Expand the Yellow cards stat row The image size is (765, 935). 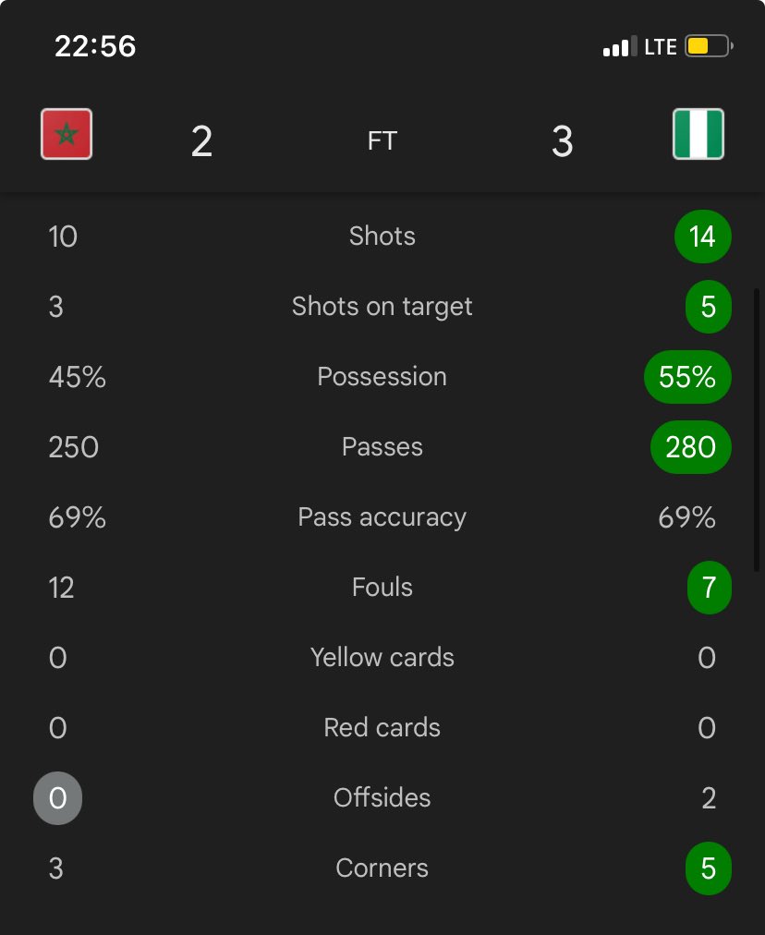382,657
